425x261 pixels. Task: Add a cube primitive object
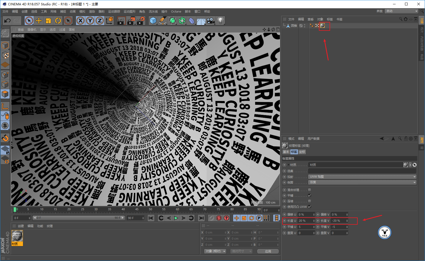[153, 21]
